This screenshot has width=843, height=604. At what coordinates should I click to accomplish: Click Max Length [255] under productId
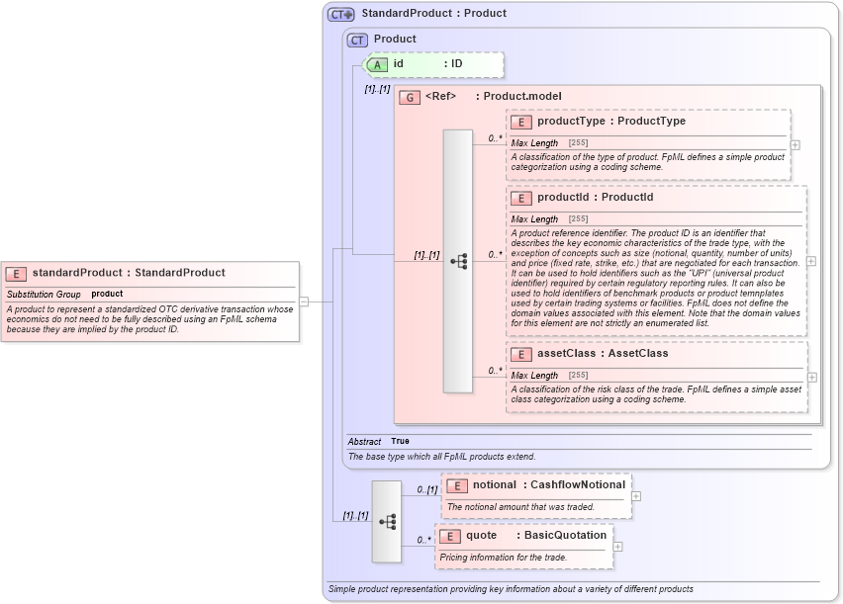point(549,219)
